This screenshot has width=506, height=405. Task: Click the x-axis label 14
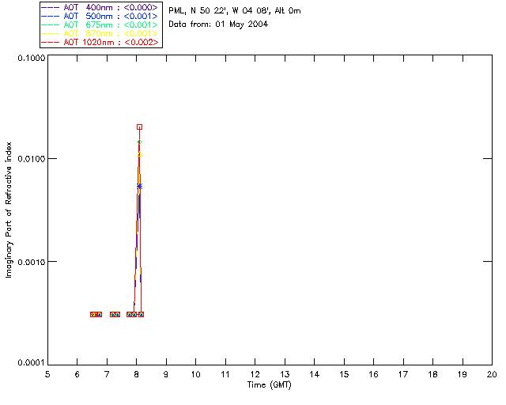point(315,374)
